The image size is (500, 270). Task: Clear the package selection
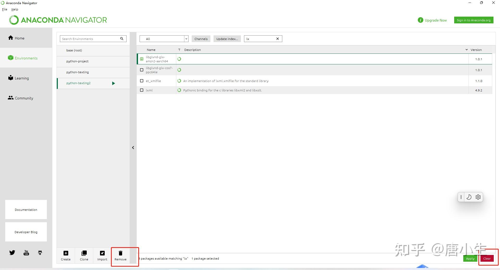pyautogui.click(x=487, y=258)
